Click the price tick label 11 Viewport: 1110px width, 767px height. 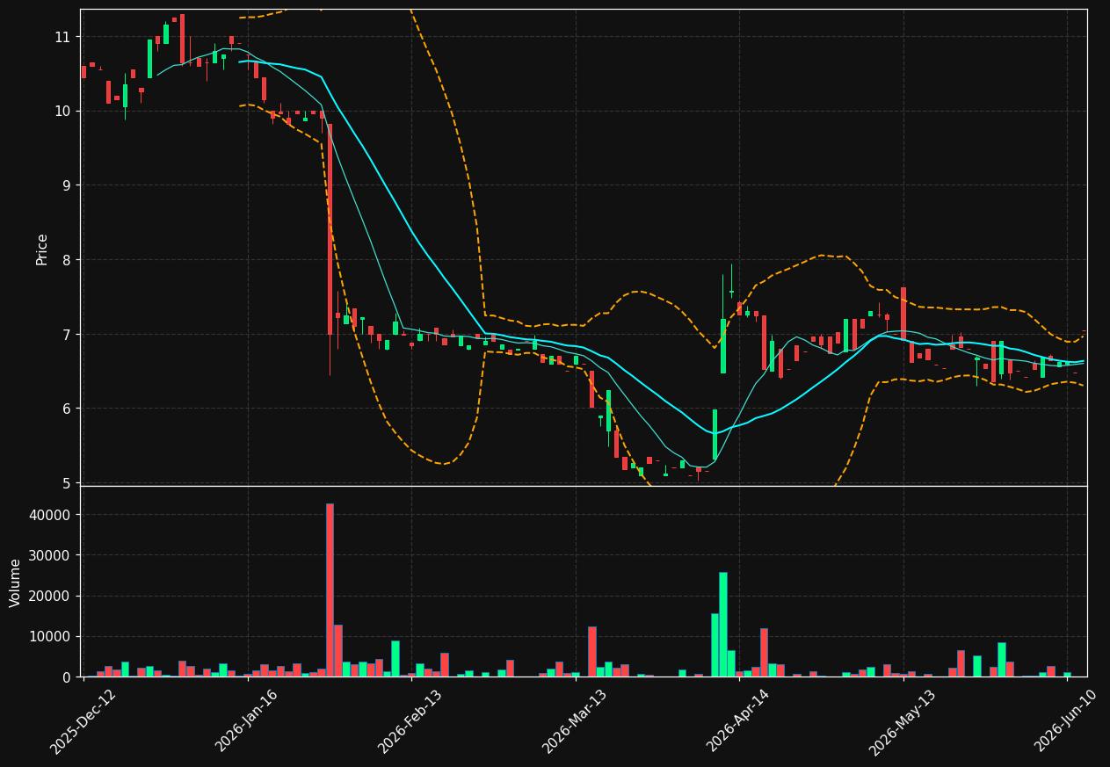point(62,37)
